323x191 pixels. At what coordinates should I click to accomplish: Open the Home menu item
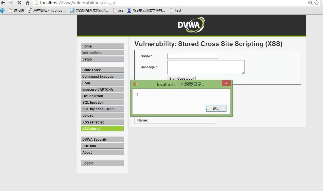point(102,46)
